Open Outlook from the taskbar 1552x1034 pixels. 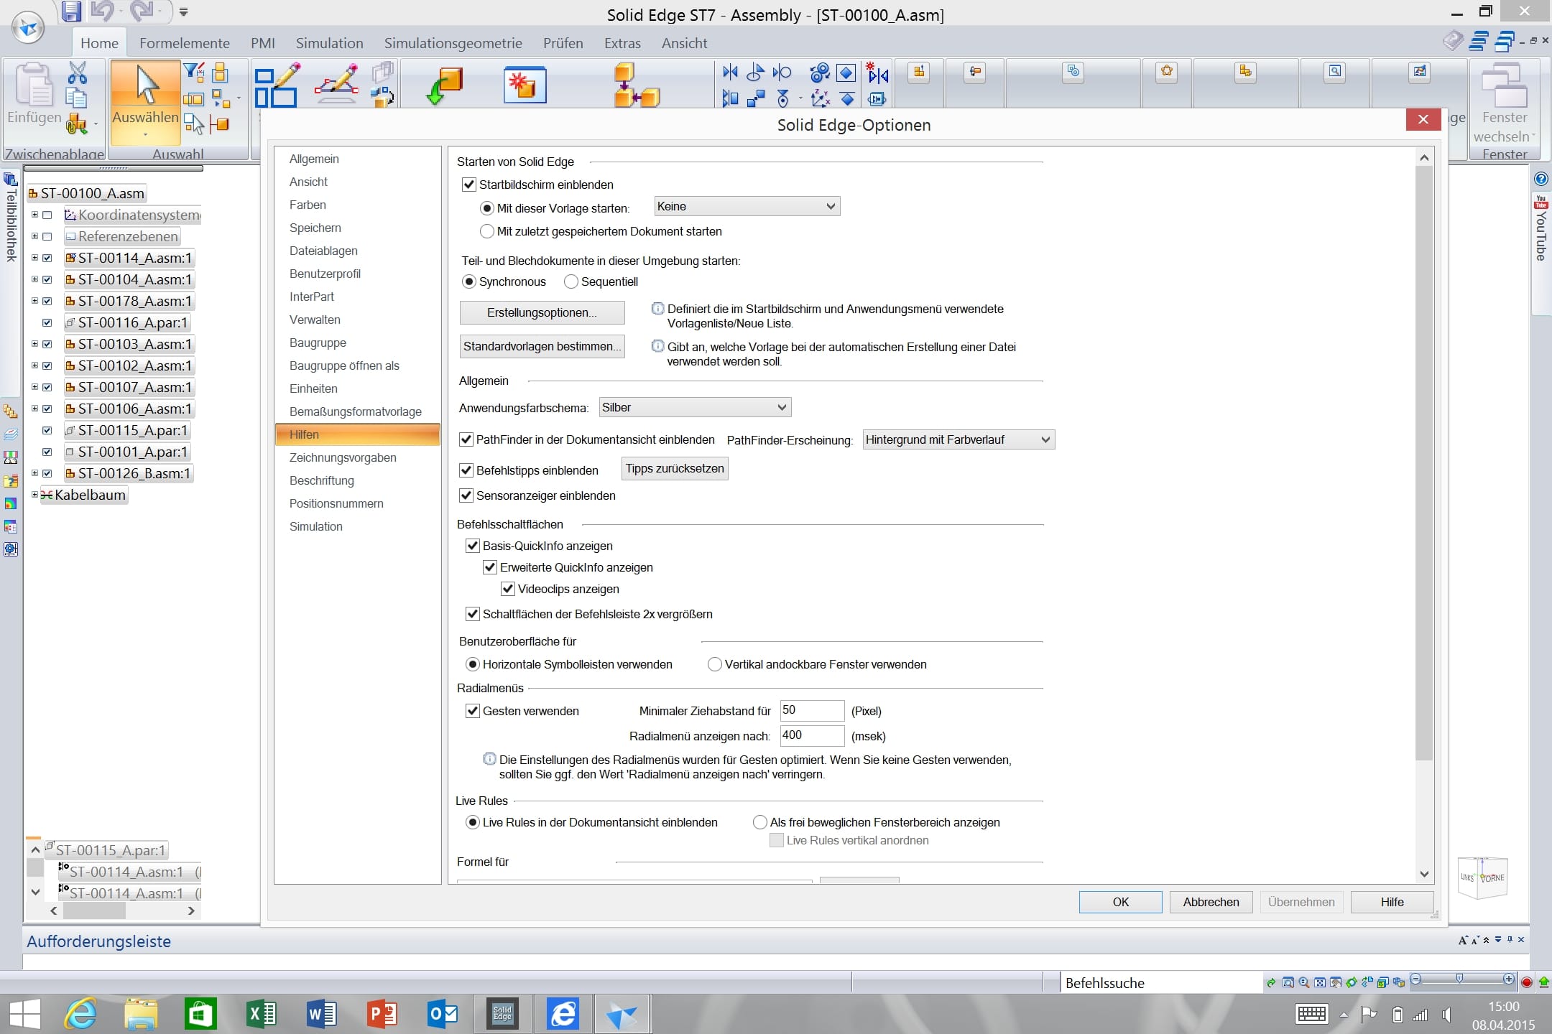(442, 1014)
